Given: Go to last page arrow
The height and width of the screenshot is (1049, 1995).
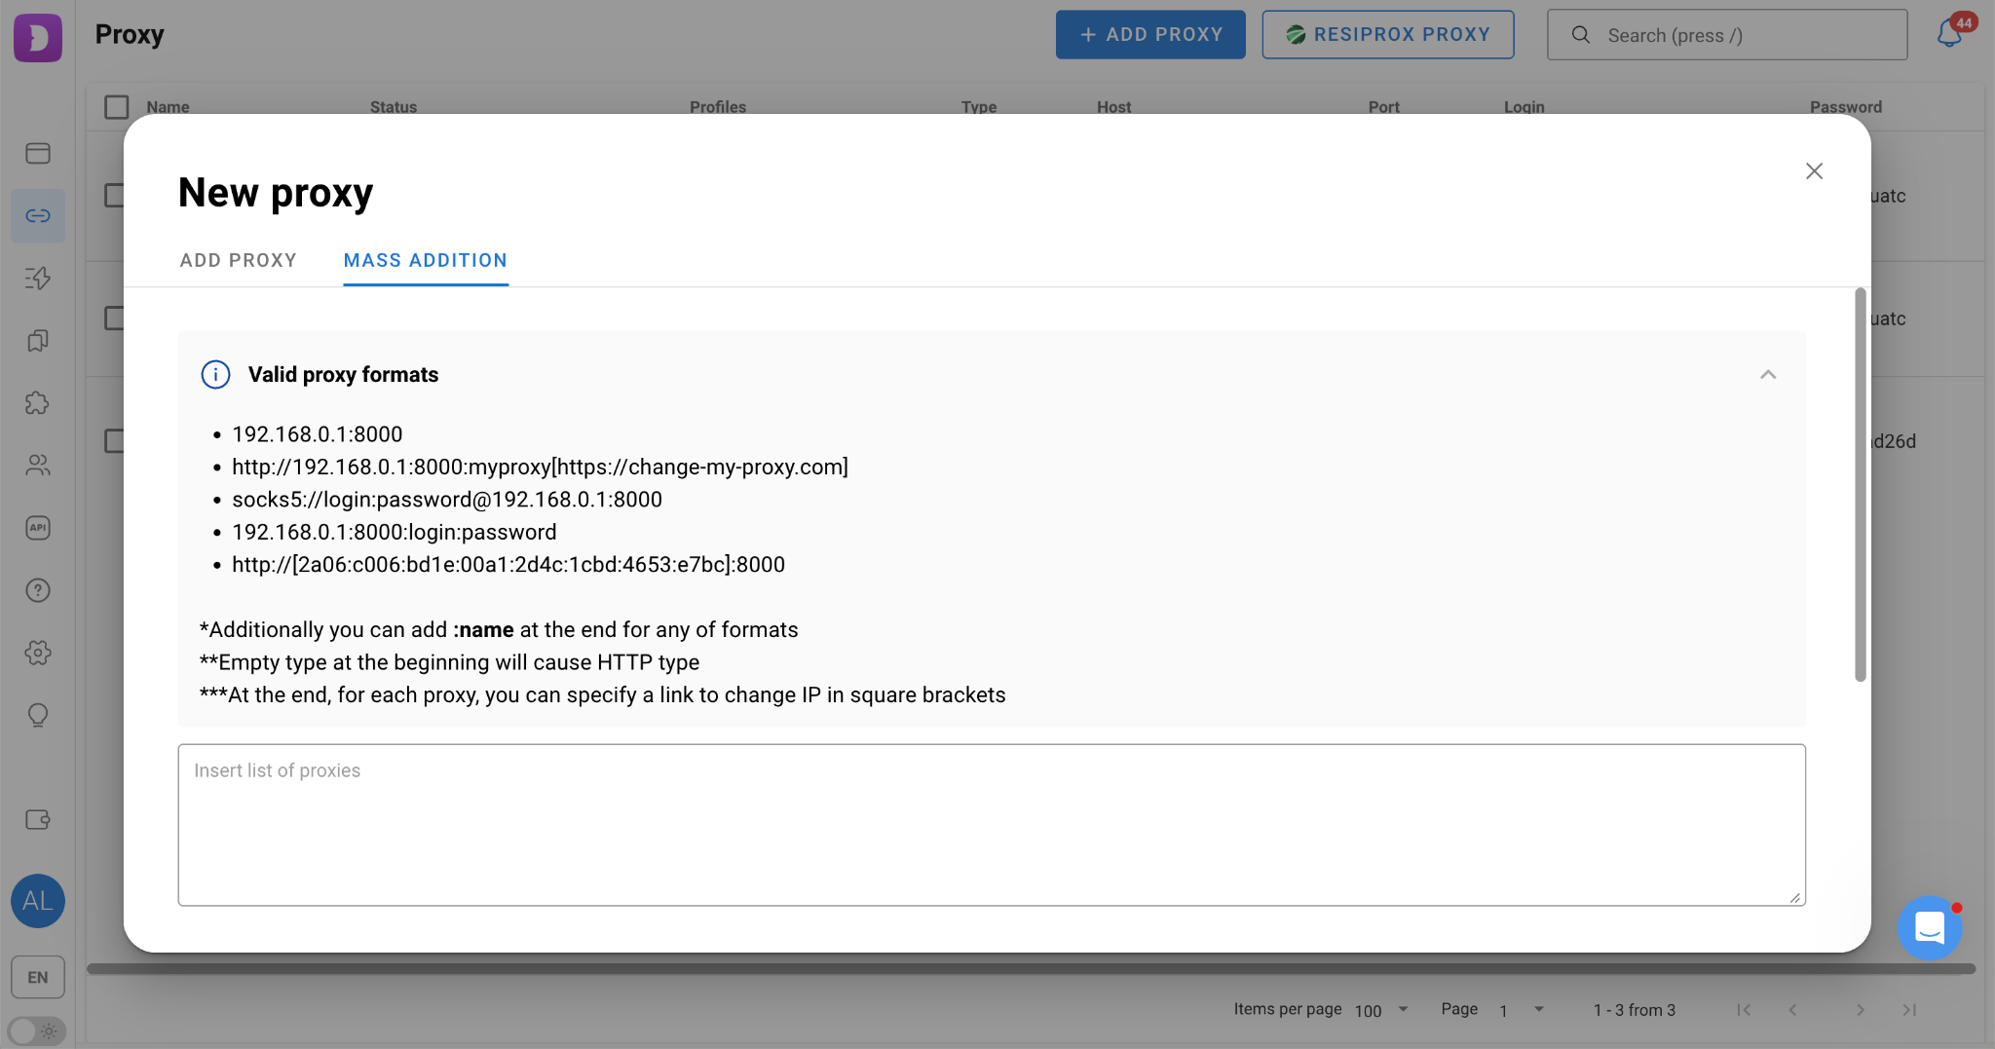Looking at the screenshot, I should 1909,1010.
